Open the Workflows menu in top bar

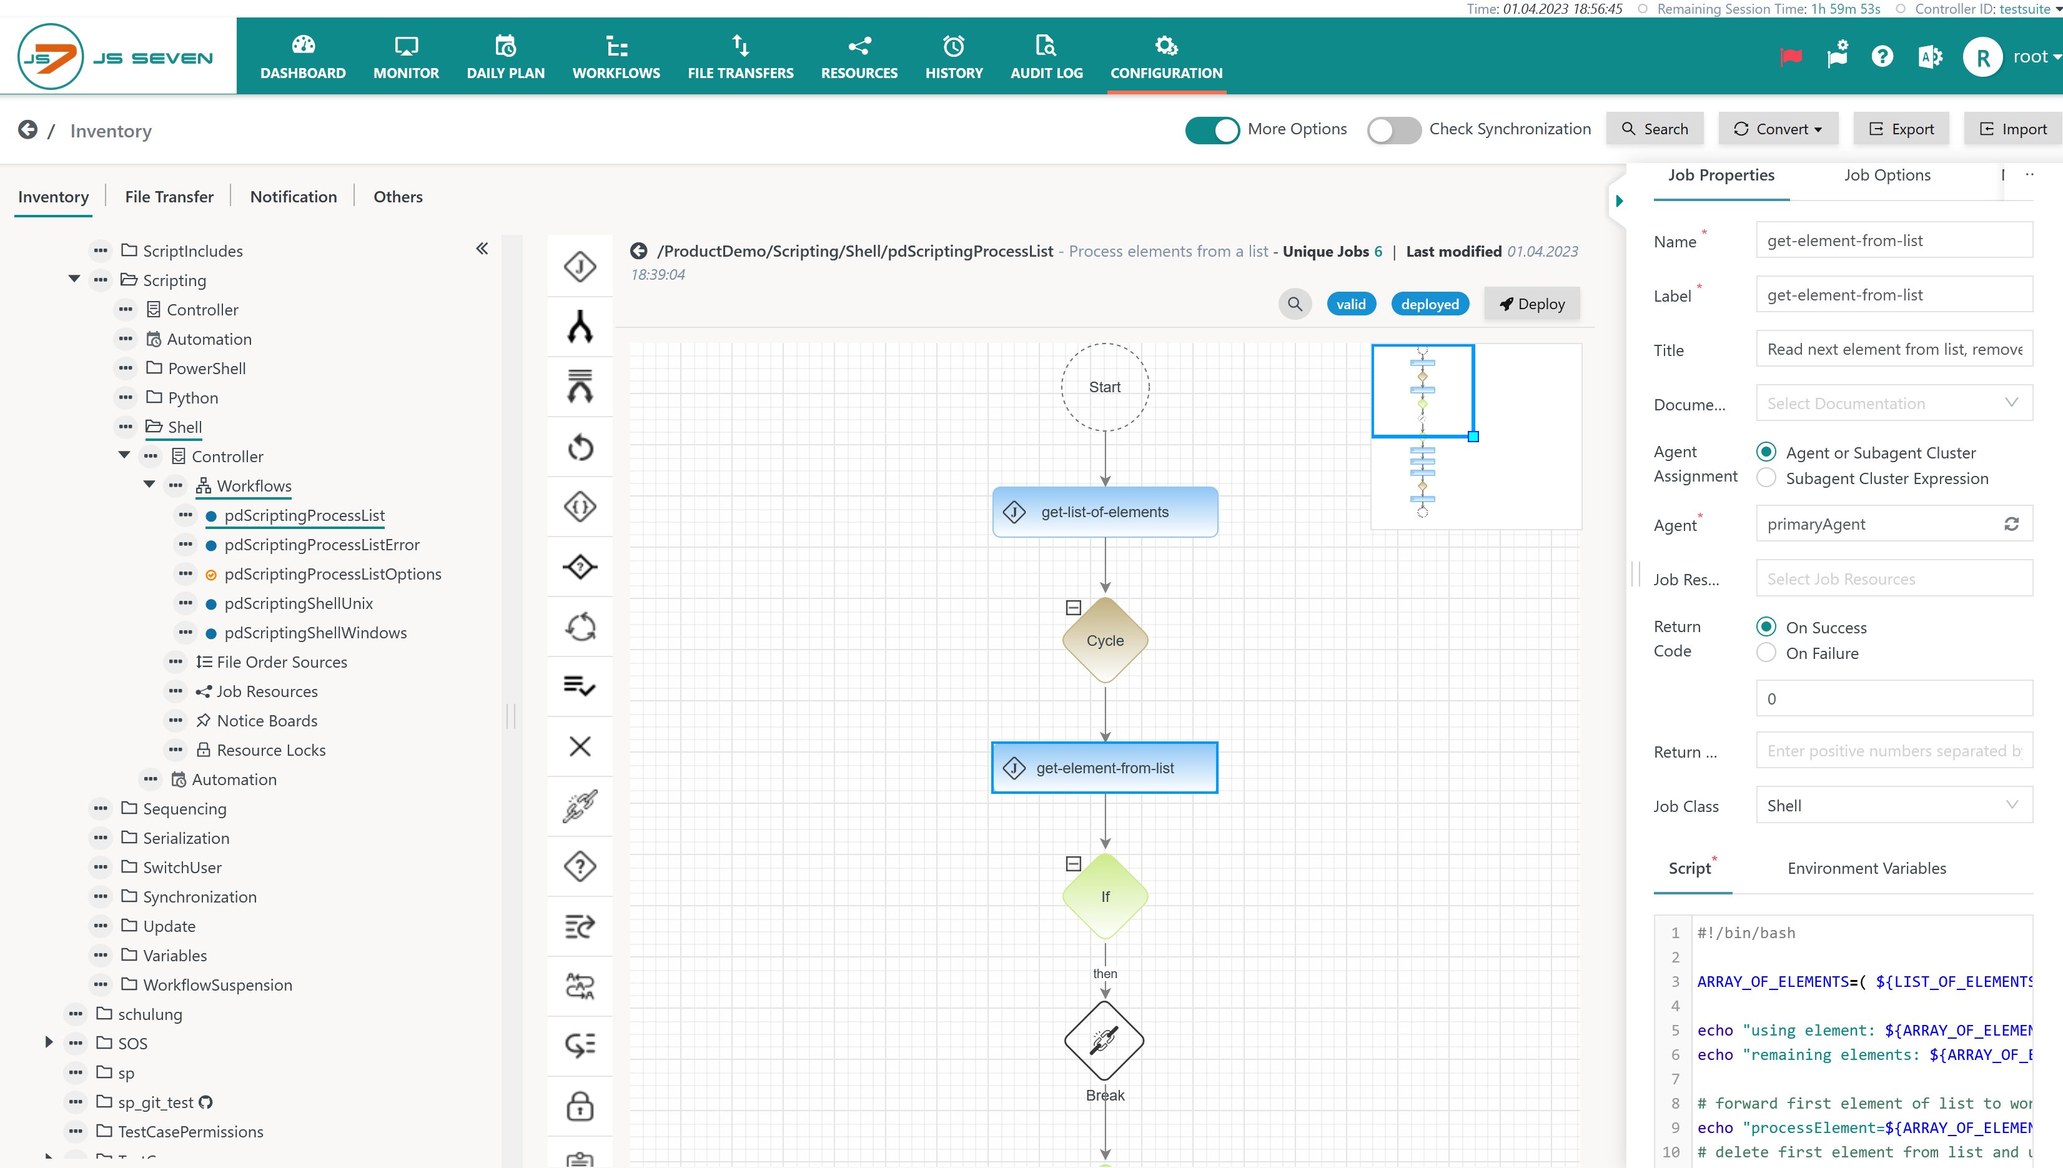tap(616, 57)
